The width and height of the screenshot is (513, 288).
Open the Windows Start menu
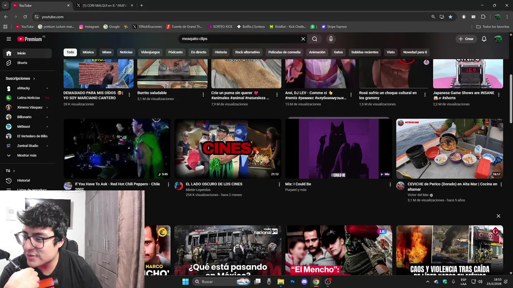coord(185,282)
